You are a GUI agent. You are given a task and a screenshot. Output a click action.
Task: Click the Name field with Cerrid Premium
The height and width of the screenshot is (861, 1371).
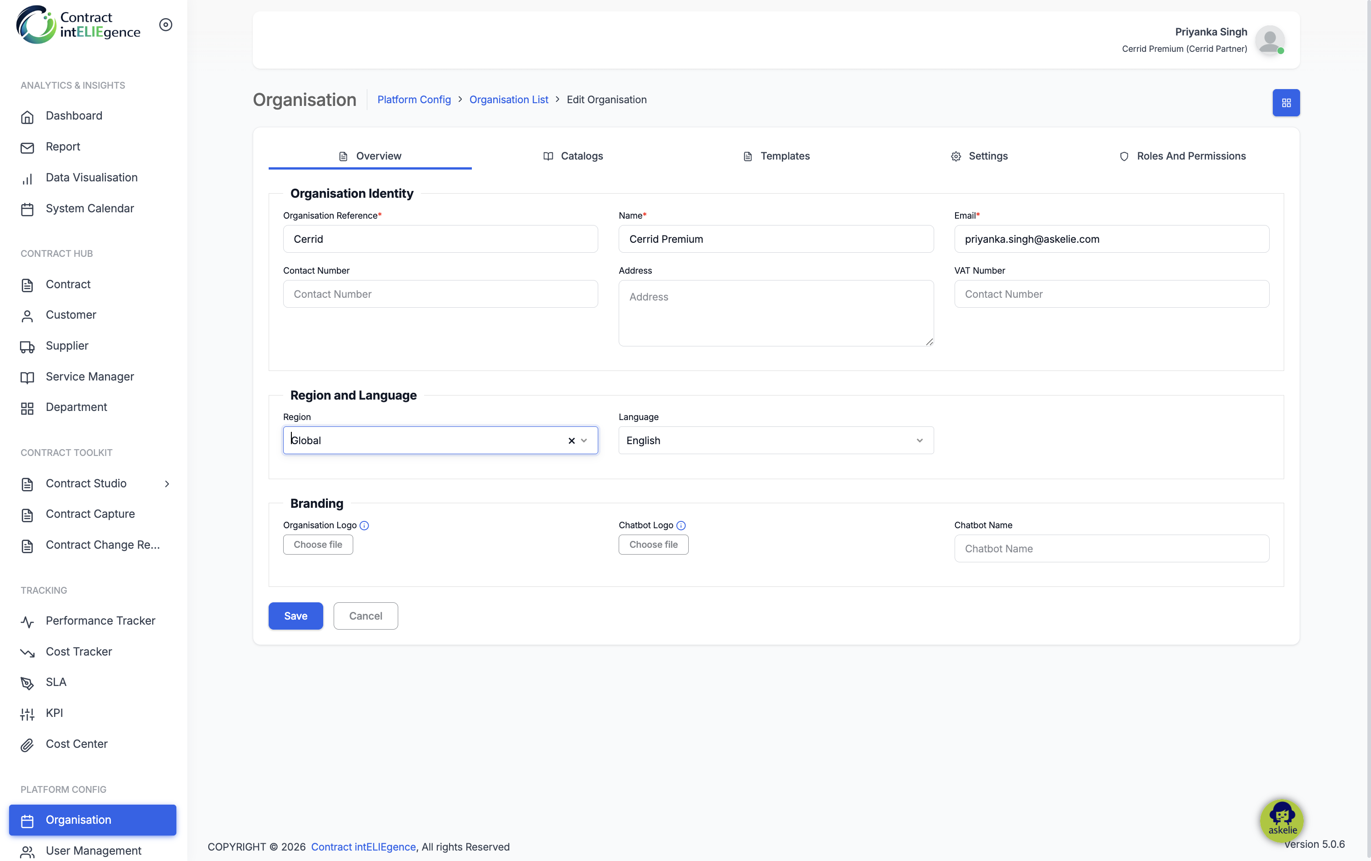776,239
